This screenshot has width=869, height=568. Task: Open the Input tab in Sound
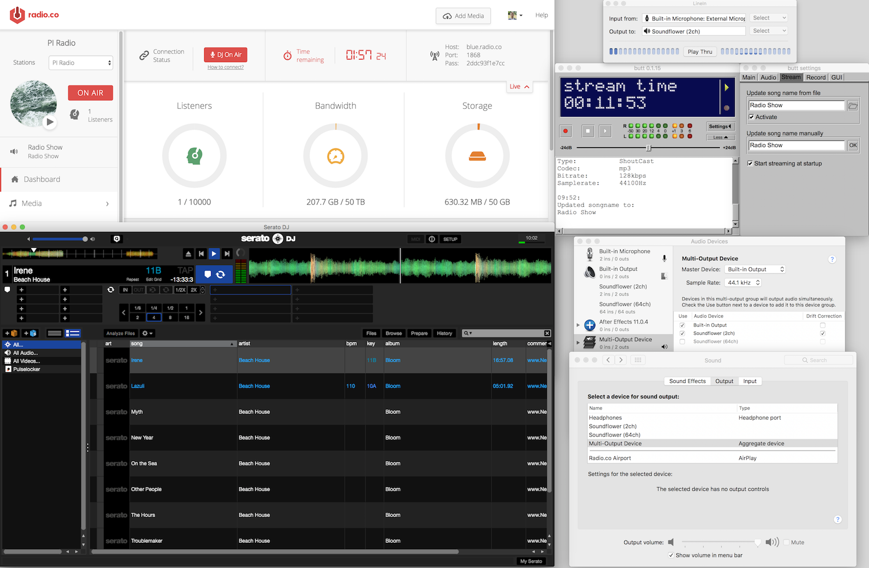[750, 381]
